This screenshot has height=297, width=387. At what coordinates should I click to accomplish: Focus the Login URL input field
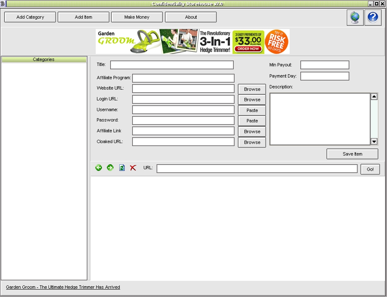click(x=183, y=99)
